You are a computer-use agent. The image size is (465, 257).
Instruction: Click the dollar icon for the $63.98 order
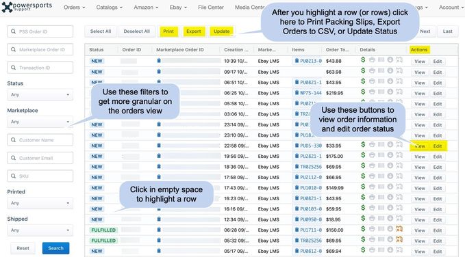[363, 70]
